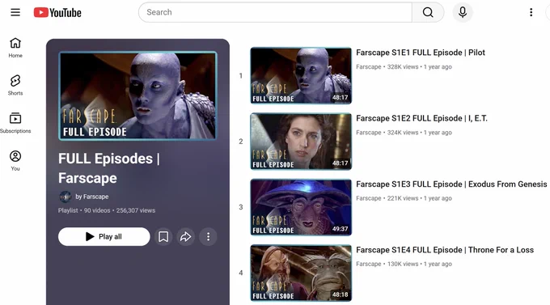Open title Farscape S1E1 FULL Episode | Pilot
550x305 pixels.
421,53
